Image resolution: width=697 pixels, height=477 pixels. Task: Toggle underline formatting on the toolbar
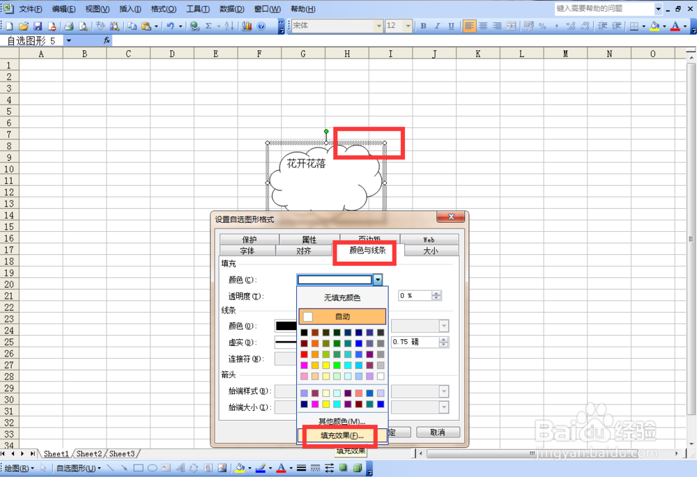point(451,26)
